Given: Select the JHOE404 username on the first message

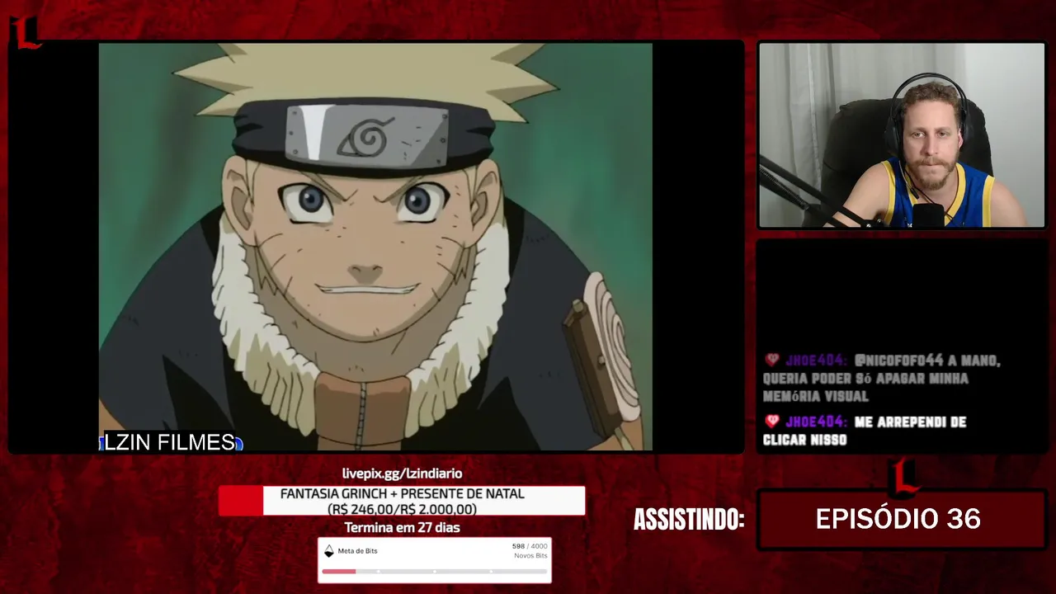Looking at the screenshot, I should click(x=815, y=361).
